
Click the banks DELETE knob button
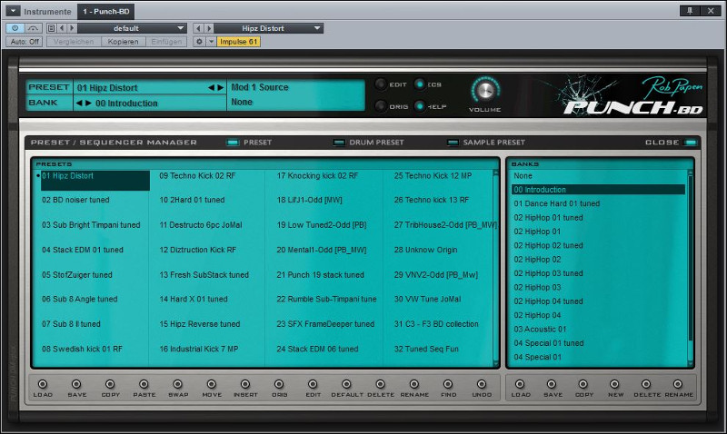click(646, 384)
